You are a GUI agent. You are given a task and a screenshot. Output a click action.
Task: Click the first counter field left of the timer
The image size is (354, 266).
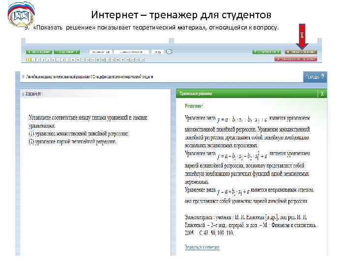pos(101,52)
